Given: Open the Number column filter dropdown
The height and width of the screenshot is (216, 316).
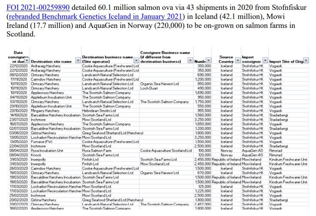Looking at the screenshot, I should [208, 61].
